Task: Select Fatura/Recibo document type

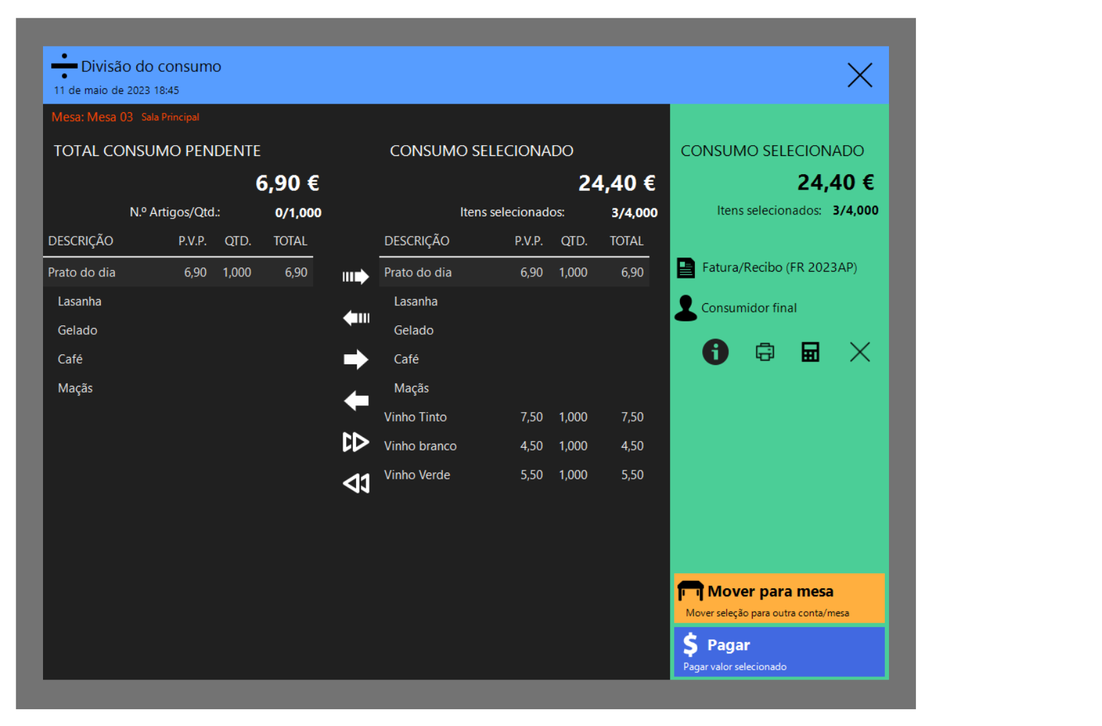Action: [x=778, y=268]
